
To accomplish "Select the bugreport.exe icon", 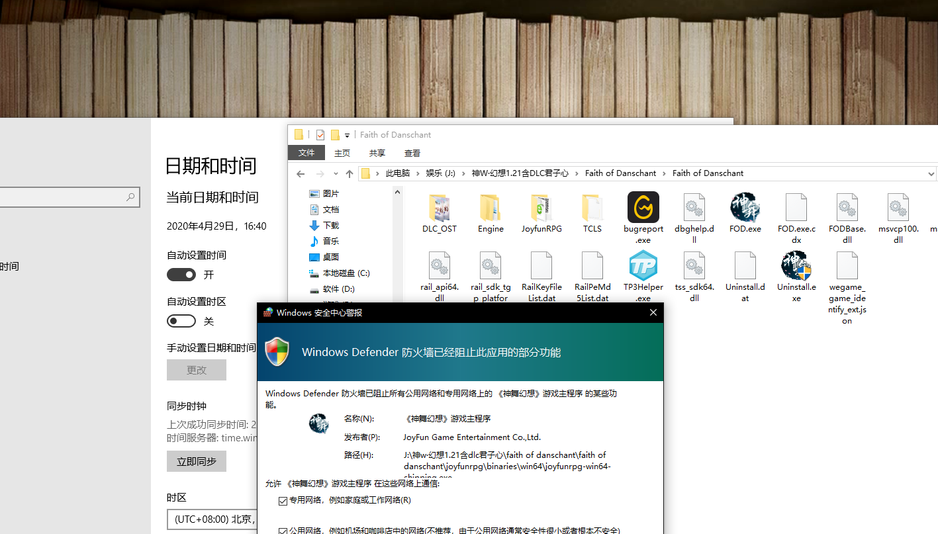I will pos(643,207).
